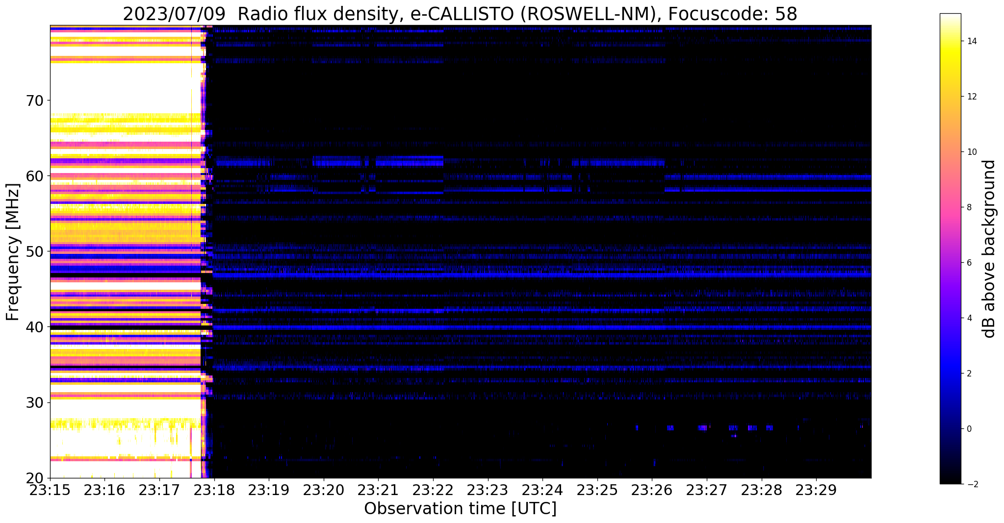This screenshot has width=1004, height=523.
Task: Click the 23:21 time tick label
Action: click(x=378, y=491)
